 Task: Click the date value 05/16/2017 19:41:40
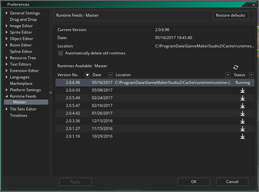174,38
